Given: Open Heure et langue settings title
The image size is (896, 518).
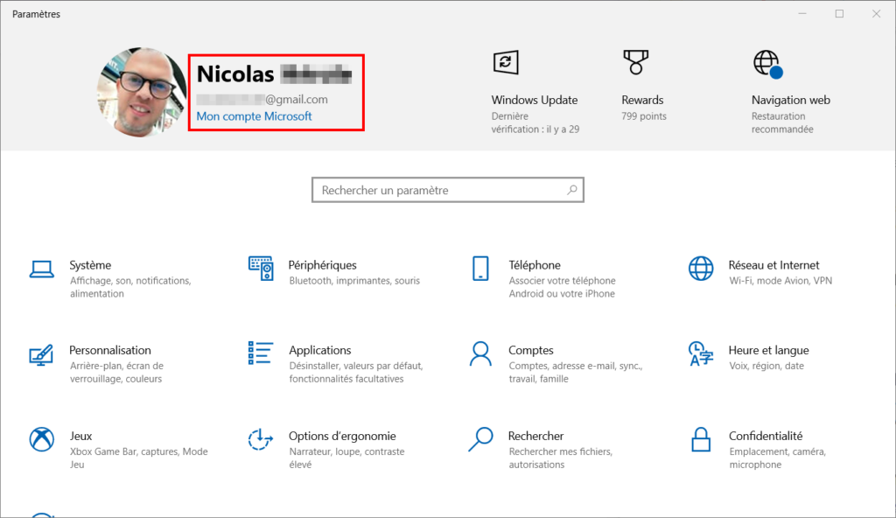Looking at the screenshot, I should coord(768,350).
